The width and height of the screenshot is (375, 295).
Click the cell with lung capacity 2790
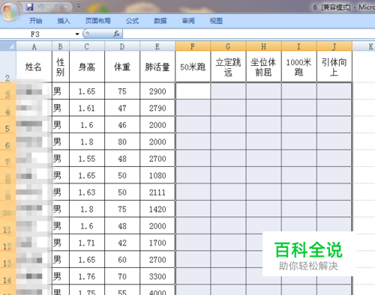[x=157, y=108]
